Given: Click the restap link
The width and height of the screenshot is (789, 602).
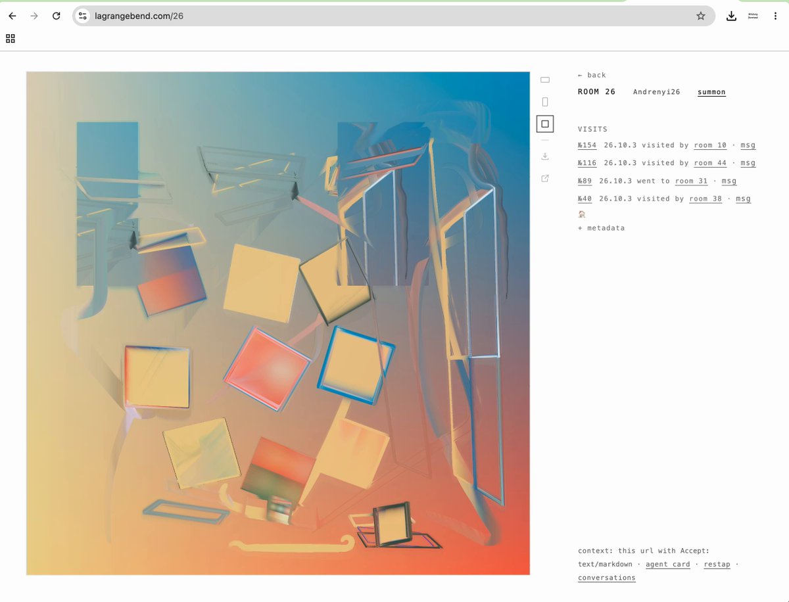Looking at the screenshot, I should tap(717, 565).
